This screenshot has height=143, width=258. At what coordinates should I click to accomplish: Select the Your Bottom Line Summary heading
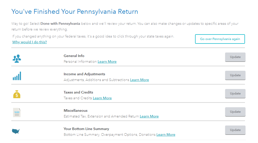coord(86,129)
